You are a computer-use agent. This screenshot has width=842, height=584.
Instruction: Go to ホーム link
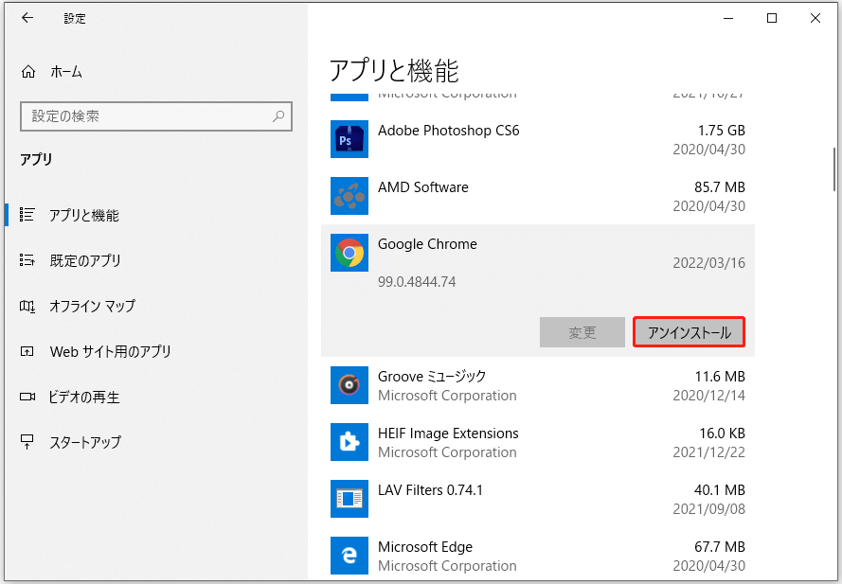click(66, 71)
